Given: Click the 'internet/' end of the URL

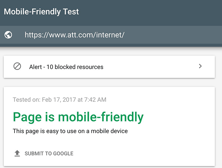Looking at the screenshot, I should pos(112,35).
